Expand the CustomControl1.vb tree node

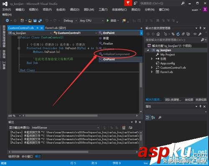tap(152, 67)
